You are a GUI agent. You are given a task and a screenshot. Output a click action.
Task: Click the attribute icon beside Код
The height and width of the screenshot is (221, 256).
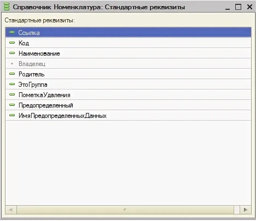[12, 43]
